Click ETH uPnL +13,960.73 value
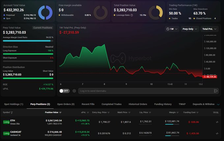Viewport: 224px width, 141px height. click(x=82, y=121)
